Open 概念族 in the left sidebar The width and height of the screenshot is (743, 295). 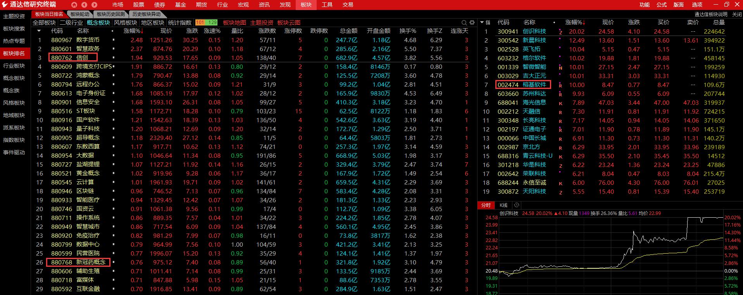click(11, 90)
